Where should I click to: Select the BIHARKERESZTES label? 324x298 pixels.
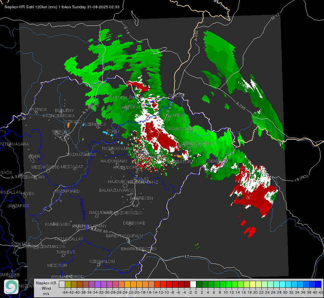[139, 249]
